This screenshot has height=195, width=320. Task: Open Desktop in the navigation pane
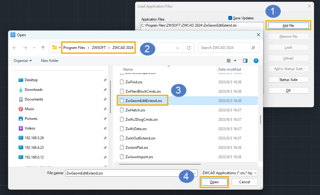click(x=31, y=80)
